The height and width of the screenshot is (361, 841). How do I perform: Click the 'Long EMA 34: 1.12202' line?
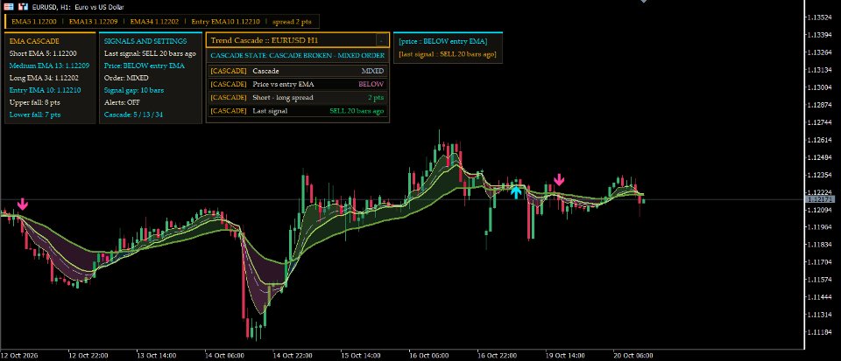pos(45,78)
